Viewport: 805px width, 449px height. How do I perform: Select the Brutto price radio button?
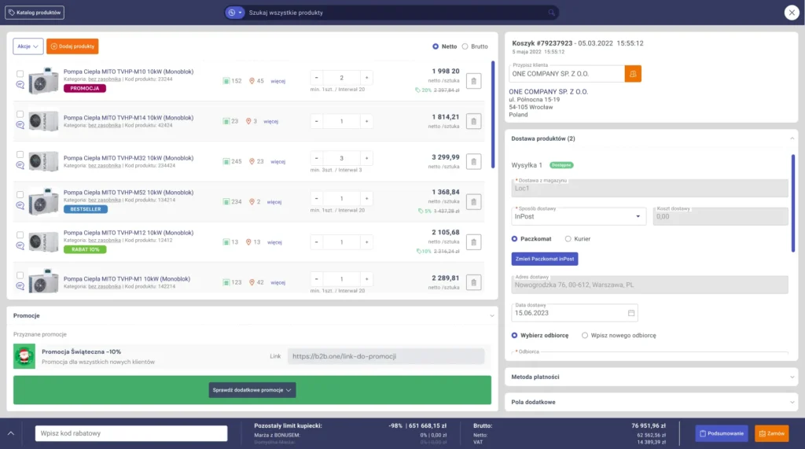[465, 46]
